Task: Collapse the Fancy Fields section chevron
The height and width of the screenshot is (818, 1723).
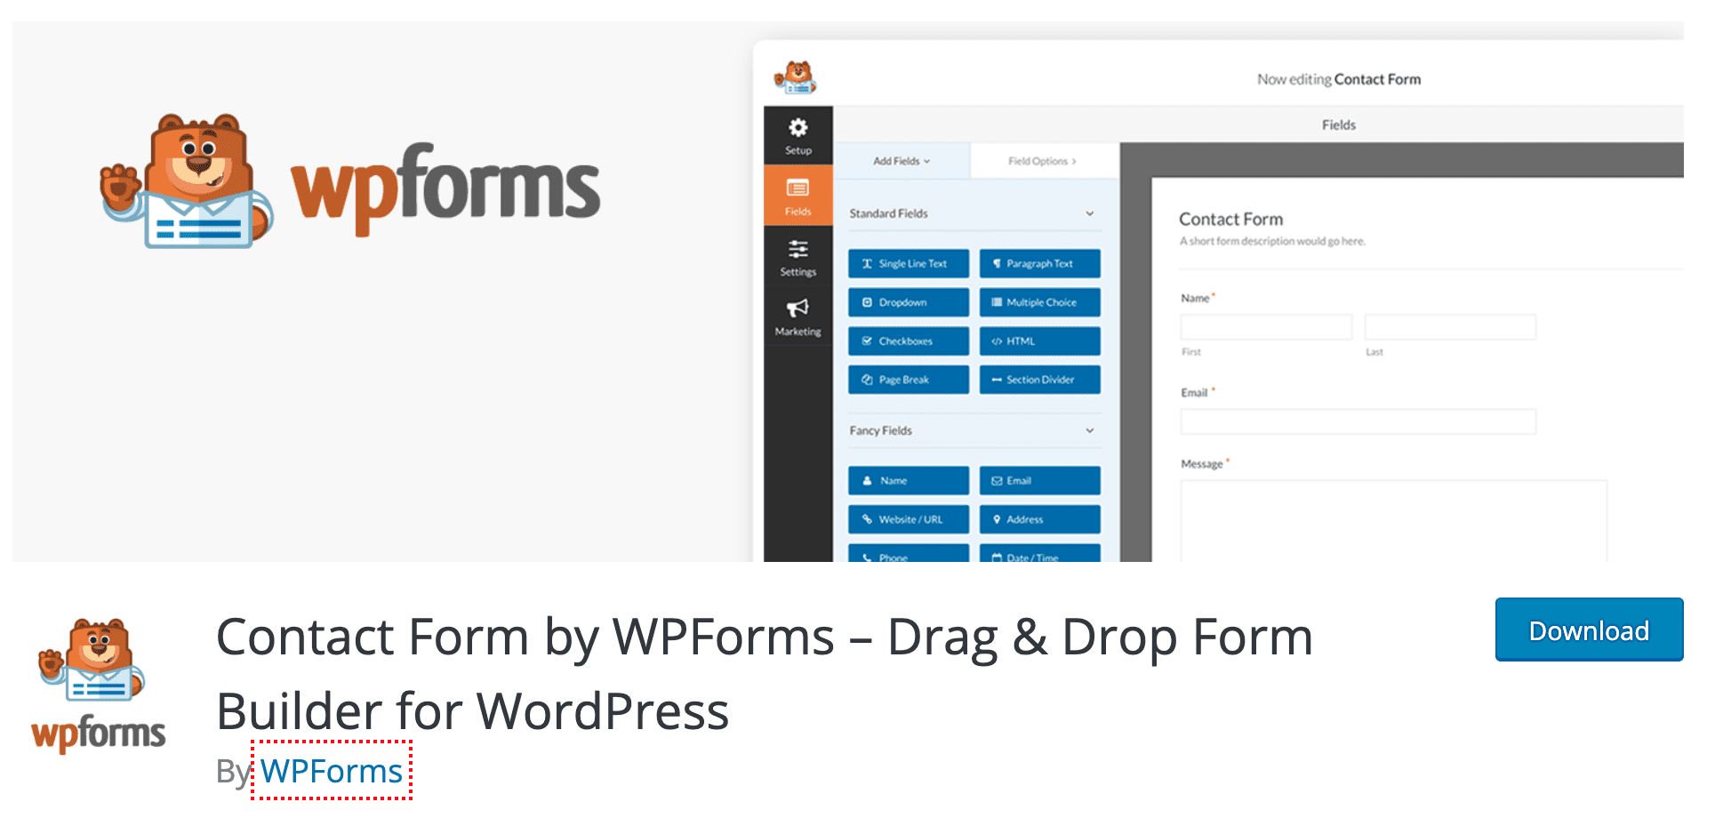Action: (x=1090, y=430)
